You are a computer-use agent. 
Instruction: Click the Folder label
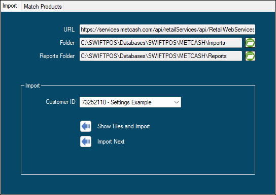coord(67,43)
